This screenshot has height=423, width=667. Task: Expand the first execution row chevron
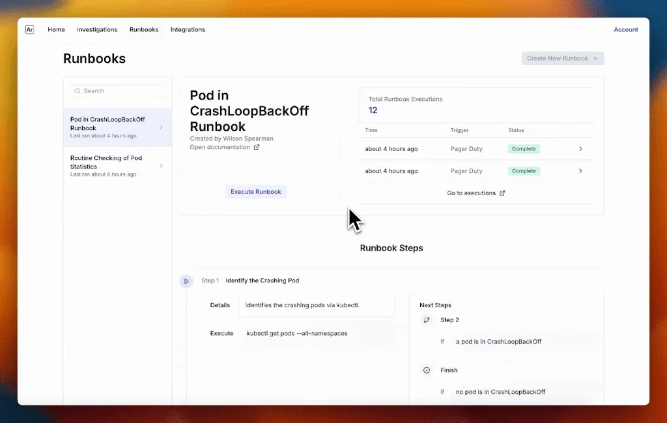(579, 148)
